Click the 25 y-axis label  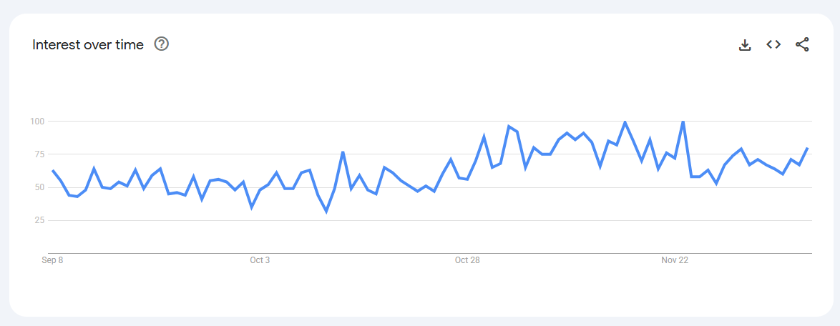click(x=39, y=220)
